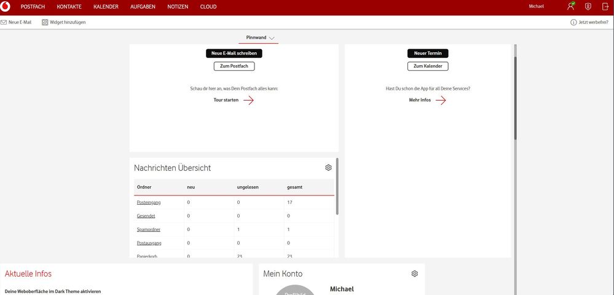
Task: Click the Mein Konto heading
Action: [x=283, y=274]
